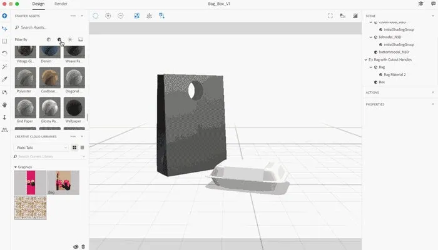Image resolution: width=438 pixels, height=250 pixels.
Task: Open the feedback chat bubble icon
Action: click(433, 4)
